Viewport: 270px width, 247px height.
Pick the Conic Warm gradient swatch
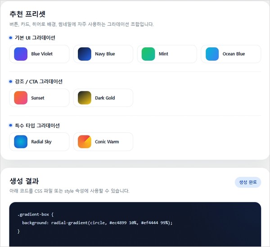click(x=85, y=142)
